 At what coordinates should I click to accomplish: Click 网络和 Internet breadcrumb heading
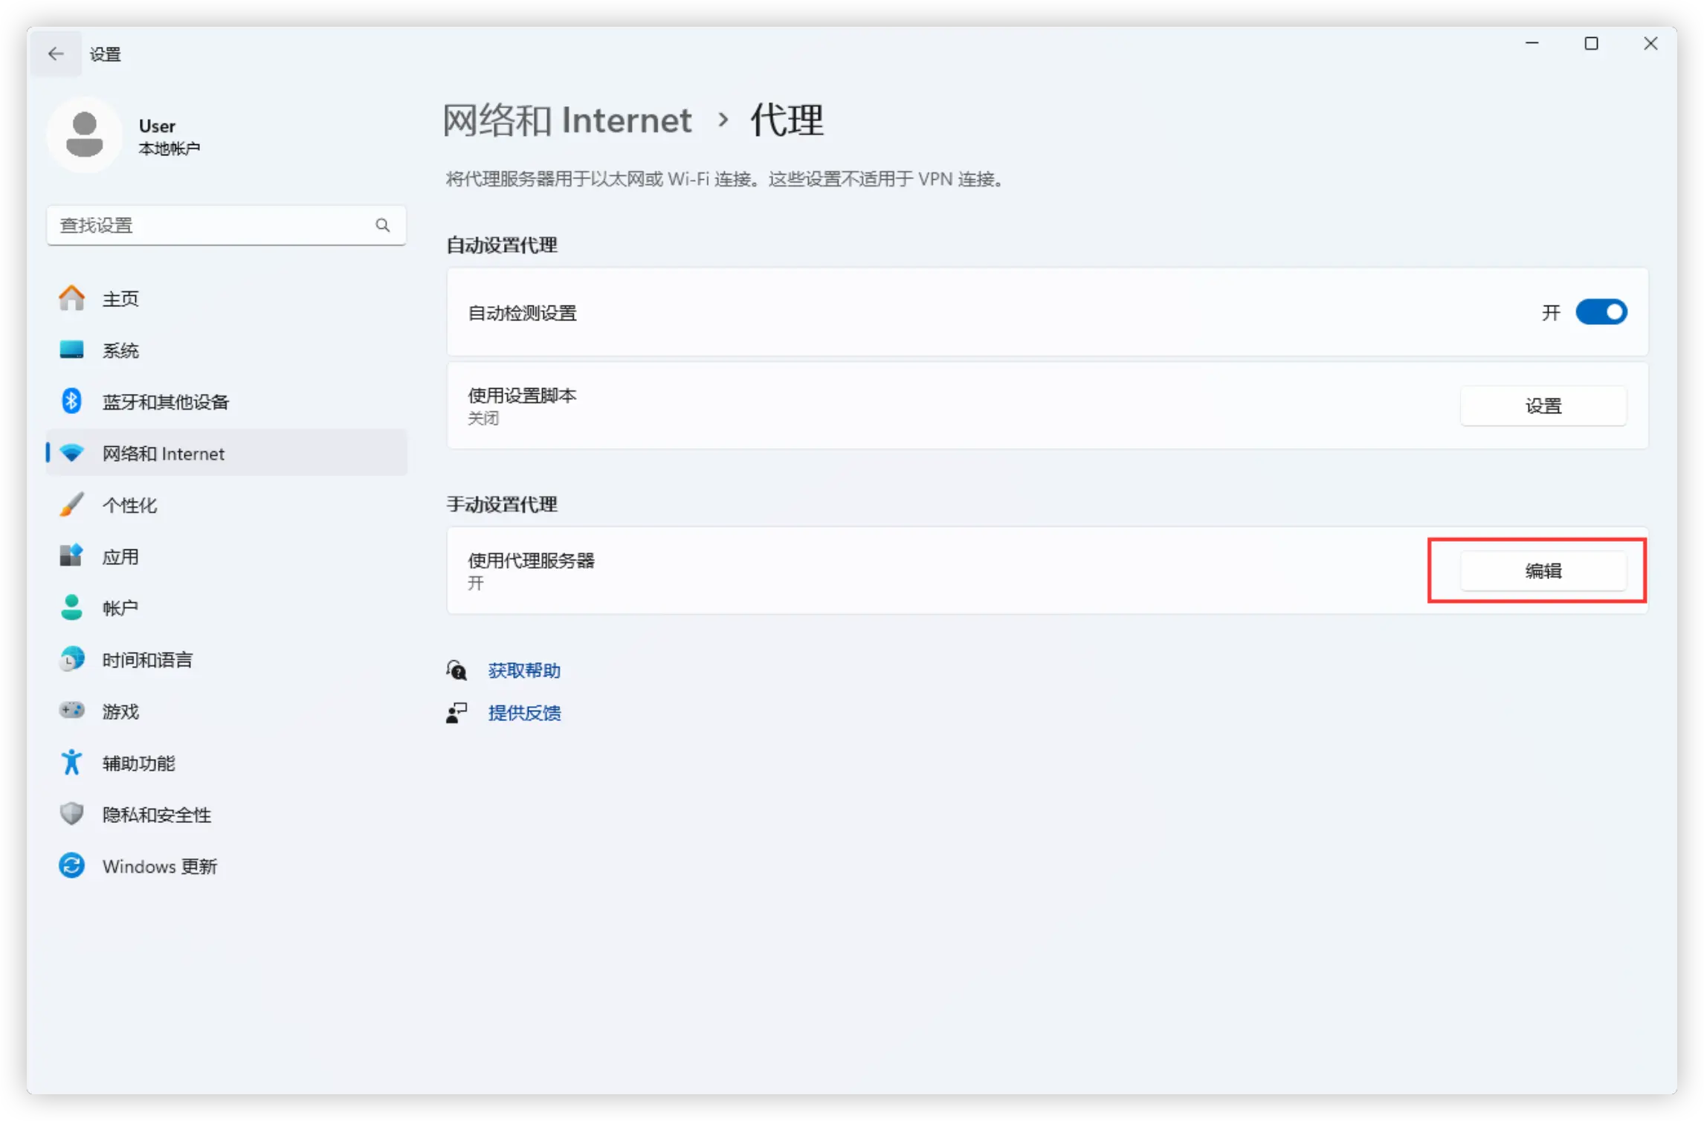point(568,120)
